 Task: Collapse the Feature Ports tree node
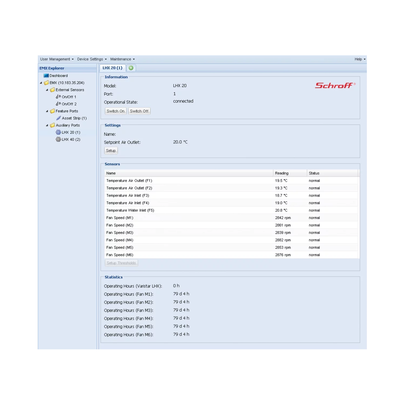pyautogui.click(x=47, y=111)
